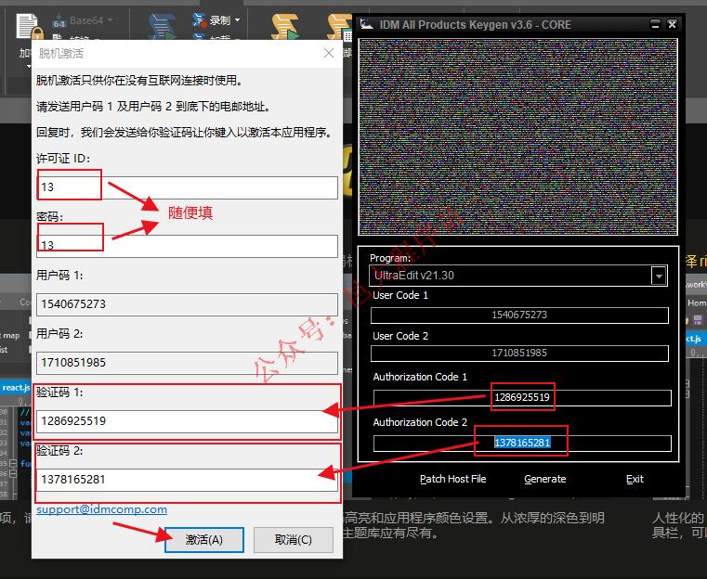707x579 pixels.
Task: Click the Patch Host File button
Action: click(x=452, y=479)
